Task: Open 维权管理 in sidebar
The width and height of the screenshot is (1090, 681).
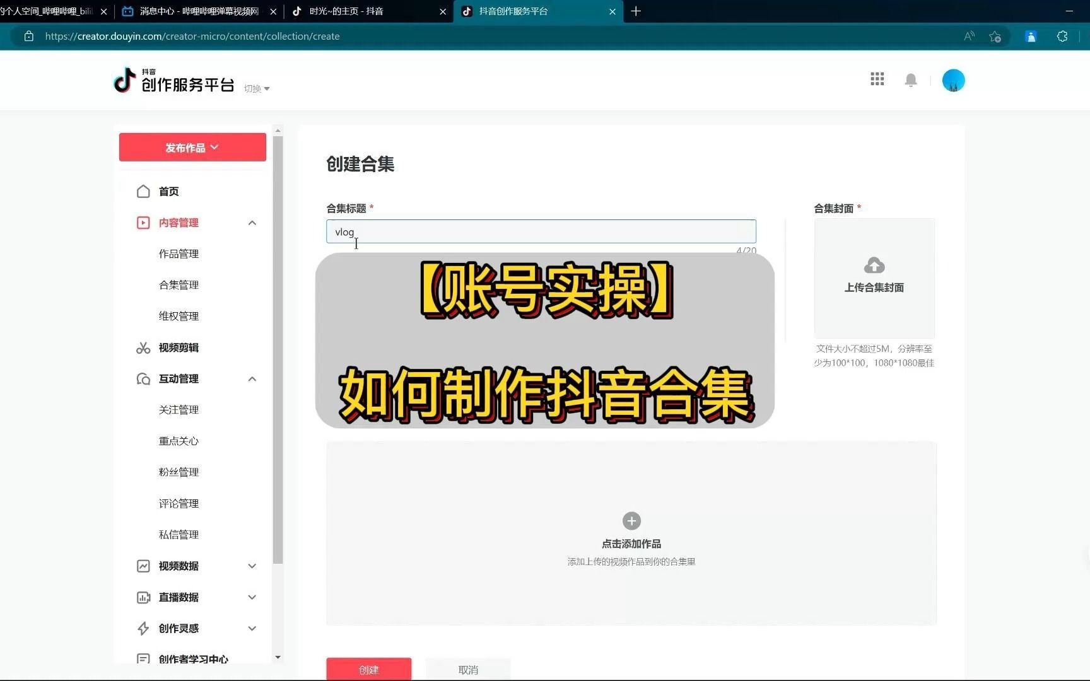Action: (179, 316)
